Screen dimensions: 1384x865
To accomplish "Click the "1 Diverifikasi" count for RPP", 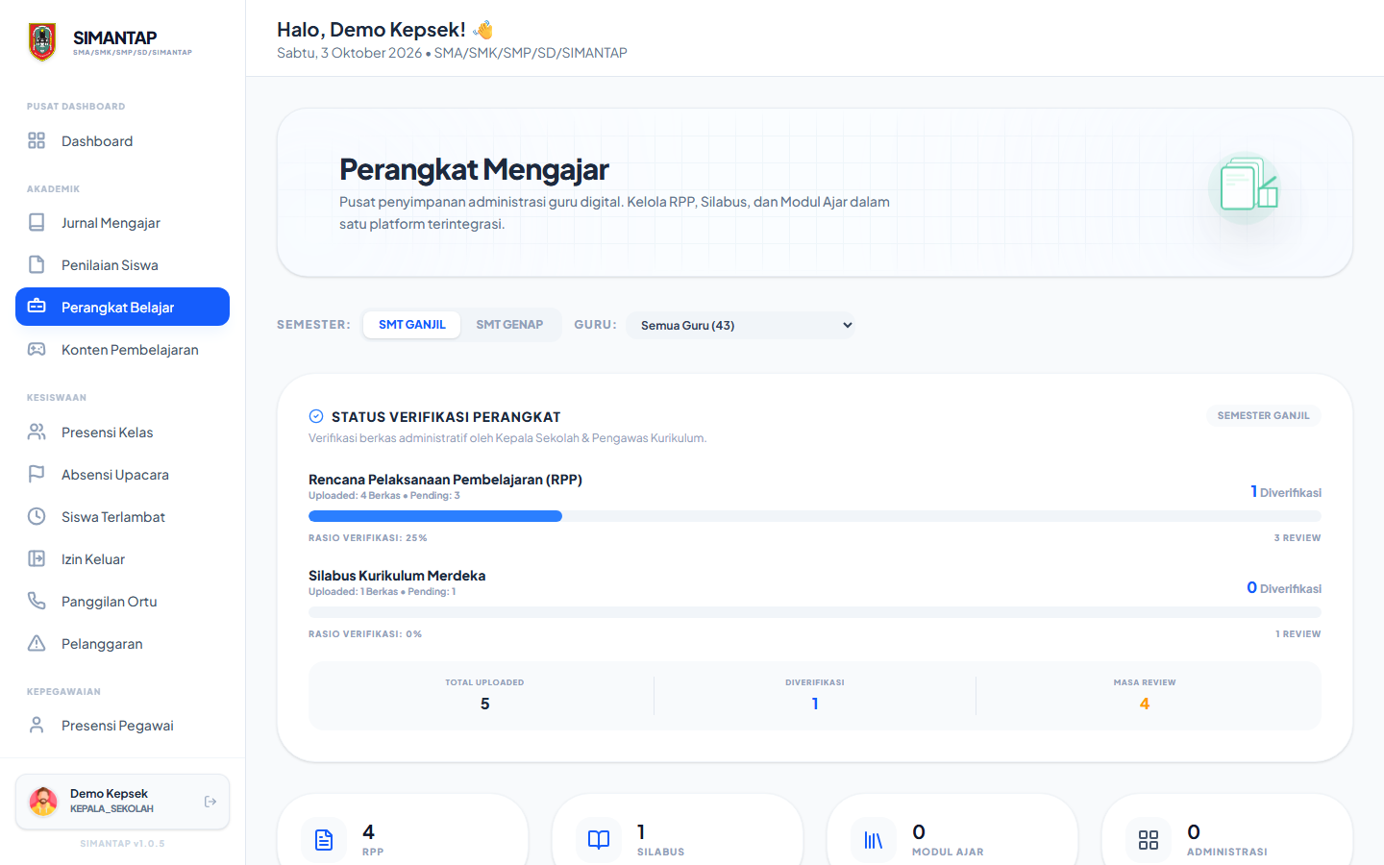I will (x=1286, y=492).
